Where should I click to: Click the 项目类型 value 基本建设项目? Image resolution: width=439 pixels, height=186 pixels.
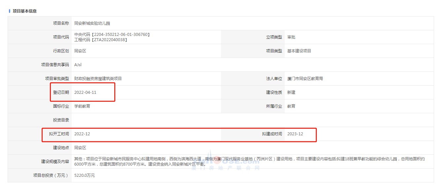click(299, 51)
